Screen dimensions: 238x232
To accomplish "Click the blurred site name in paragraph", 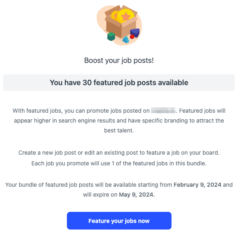I will pyautogui.click(x=163, y=111).
